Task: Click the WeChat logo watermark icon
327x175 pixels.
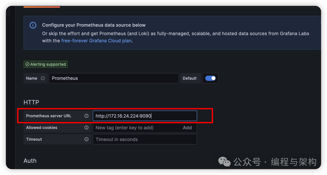Action: point(224,162)
